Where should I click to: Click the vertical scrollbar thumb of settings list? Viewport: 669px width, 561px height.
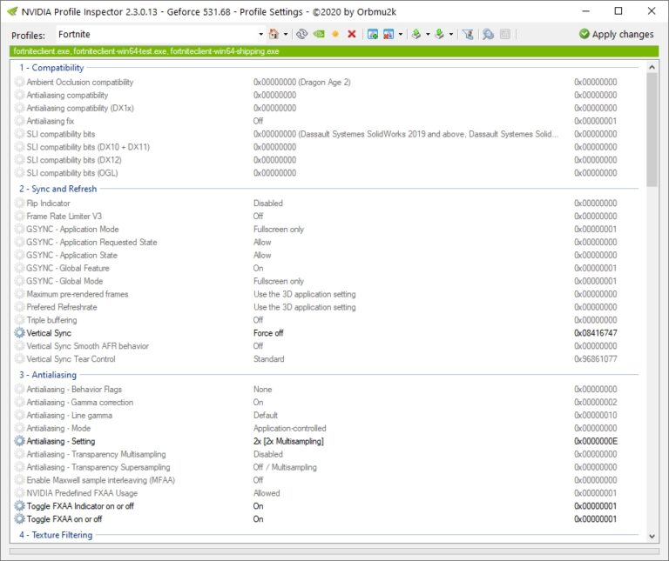pos(652,130)
